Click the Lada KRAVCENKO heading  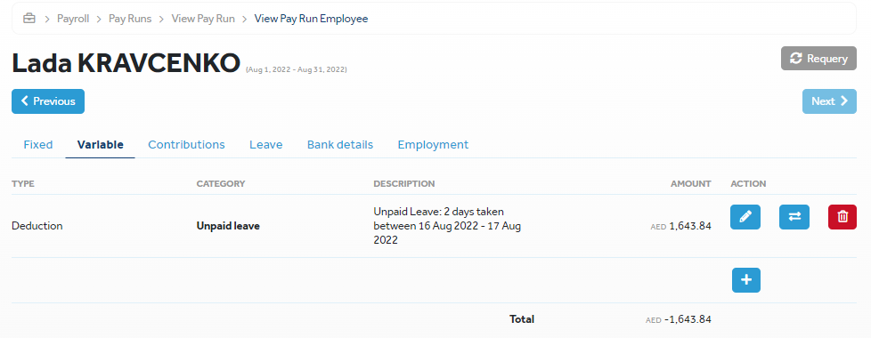pyautogui.click(x=126, y=63)
